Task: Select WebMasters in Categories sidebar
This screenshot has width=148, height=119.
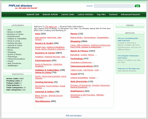Action: click(13, 66)
